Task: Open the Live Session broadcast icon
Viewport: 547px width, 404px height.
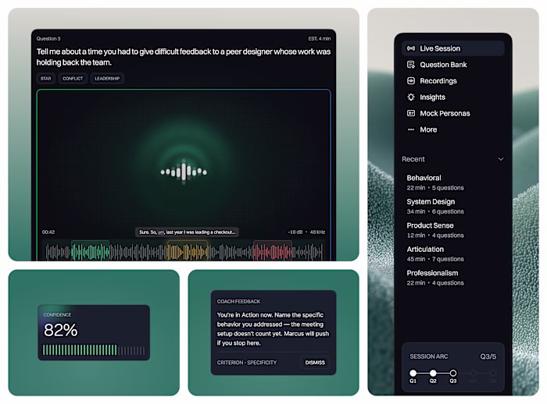Action: click(x=411, y=48)
